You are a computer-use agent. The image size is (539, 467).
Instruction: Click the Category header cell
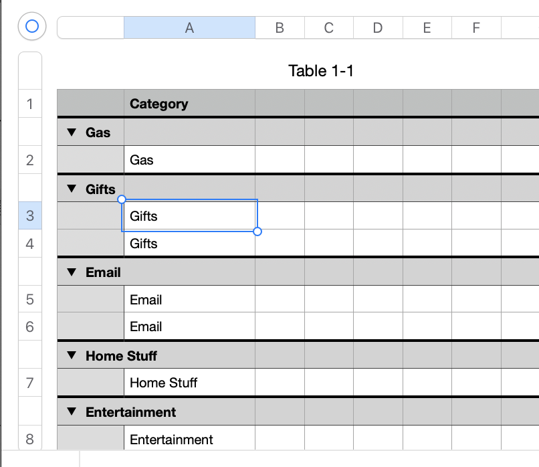tap(189, 104)
